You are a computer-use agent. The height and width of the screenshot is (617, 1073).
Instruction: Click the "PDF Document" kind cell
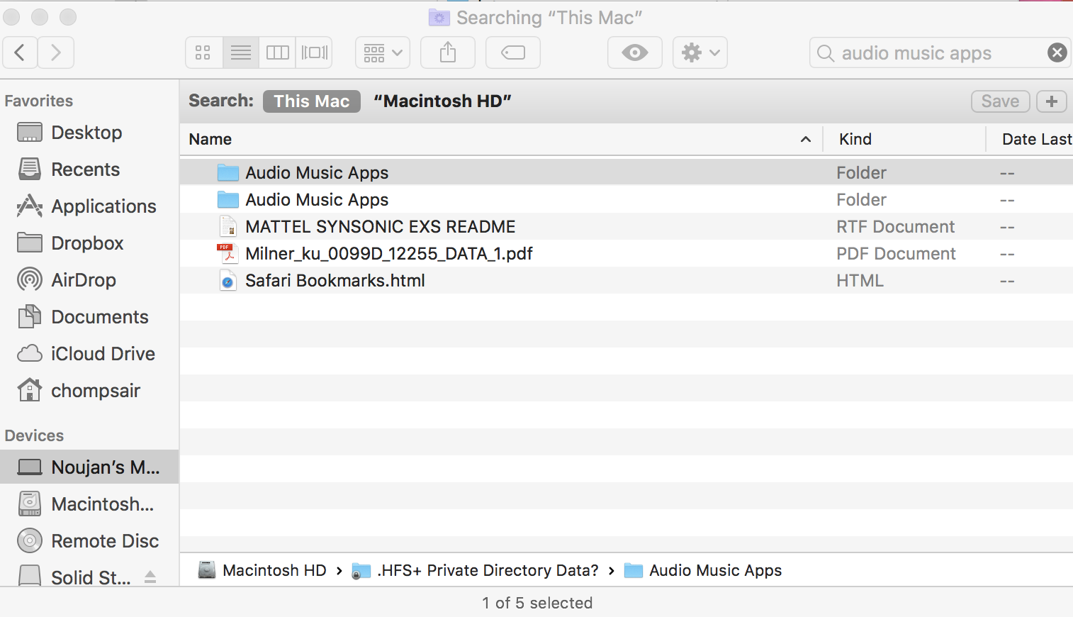(x=897, y=254)
